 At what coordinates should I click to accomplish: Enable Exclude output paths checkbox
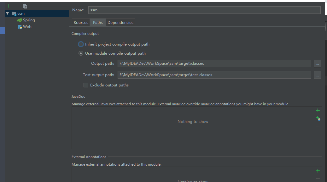86,85
